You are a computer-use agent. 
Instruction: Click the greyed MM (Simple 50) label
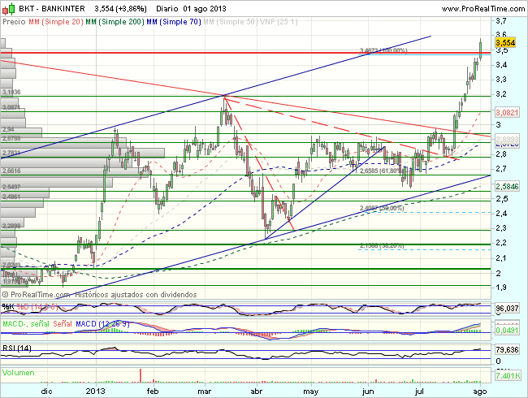[236, 23]
